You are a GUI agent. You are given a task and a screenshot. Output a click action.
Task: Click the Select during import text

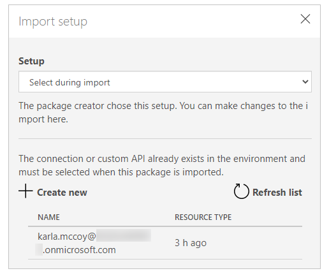69,82
